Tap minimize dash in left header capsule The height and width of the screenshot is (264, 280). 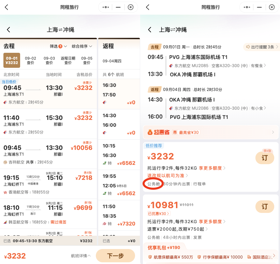point(118,7)
